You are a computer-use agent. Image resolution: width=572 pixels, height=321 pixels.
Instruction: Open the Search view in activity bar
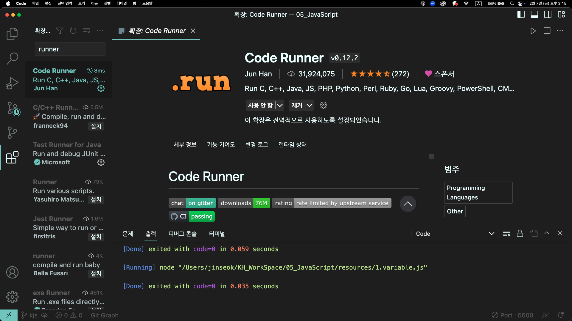coord(12,58)
